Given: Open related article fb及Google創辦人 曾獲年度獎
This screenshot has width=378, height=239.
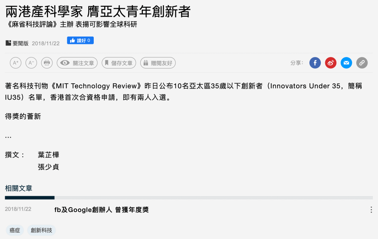Looking at the screenshot, I should tap(101, 210).
